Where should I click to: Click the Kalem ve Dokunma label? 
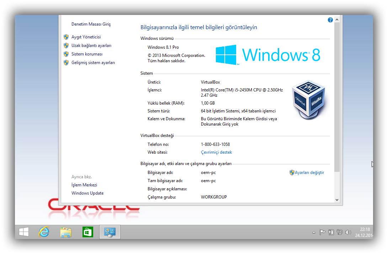click(166, 119)
